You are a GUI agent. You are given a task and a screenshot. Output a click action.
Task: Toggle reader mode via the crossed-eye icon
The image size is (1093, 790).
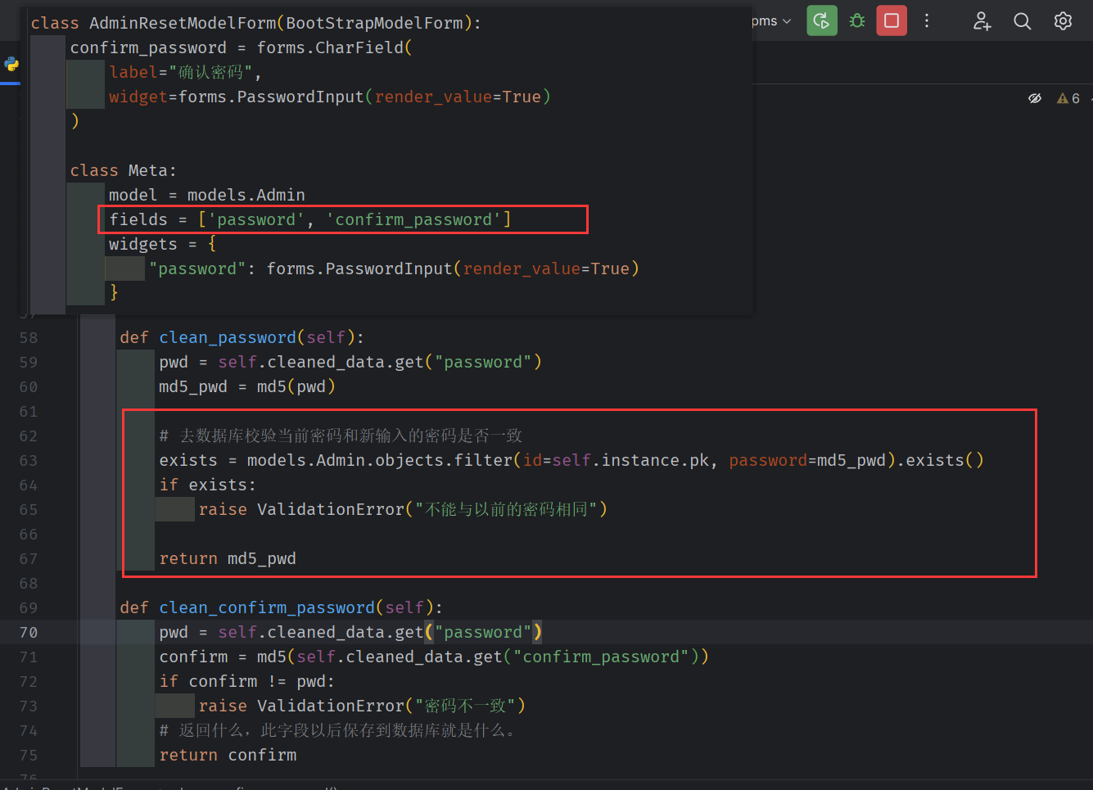point(1035,98)
